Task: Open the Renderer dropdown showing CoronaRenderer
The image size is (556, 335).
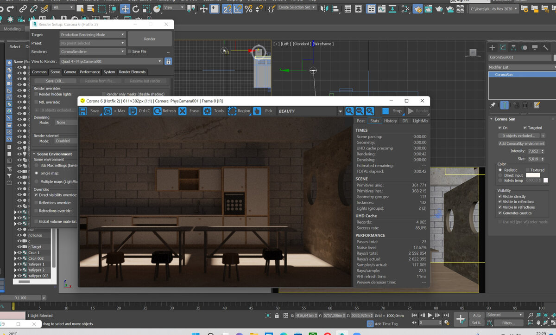Action: pos(93,52)
